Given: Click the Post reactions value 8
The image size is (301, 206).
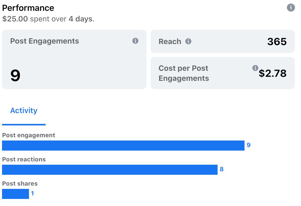Looking at the screenshot, I should tap(222, 169).
